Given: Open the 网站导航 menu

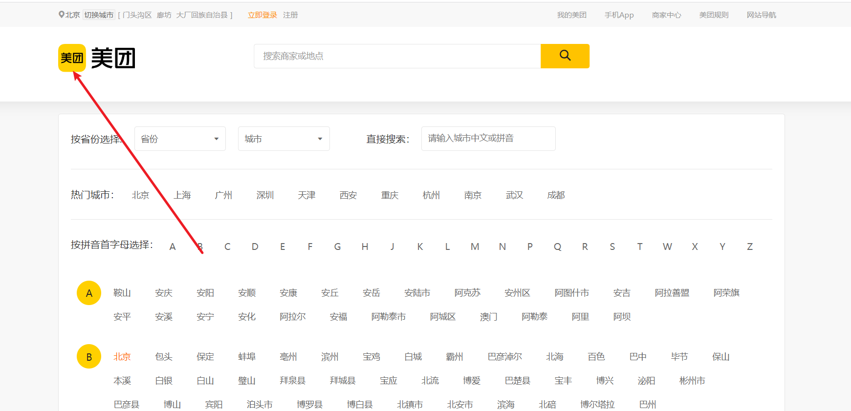Looking at the screenshot, I should click(762, 15).
